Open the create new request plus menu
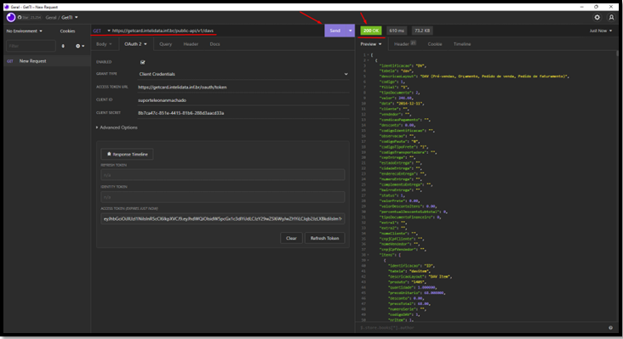The height and width of the screenshot is (339, 623). click(80, 46)
